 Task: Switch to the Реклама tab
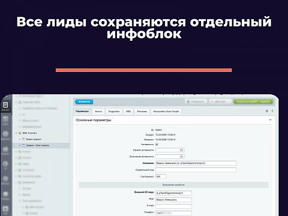tap(142, 112)
